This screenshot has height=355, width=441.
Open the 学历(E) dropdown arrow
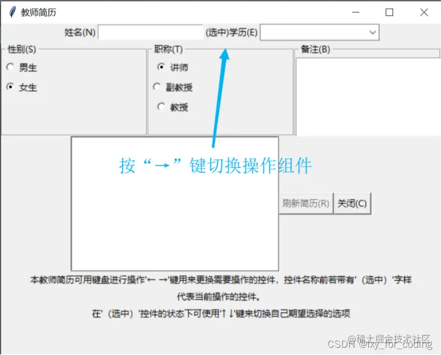[373, 32]
